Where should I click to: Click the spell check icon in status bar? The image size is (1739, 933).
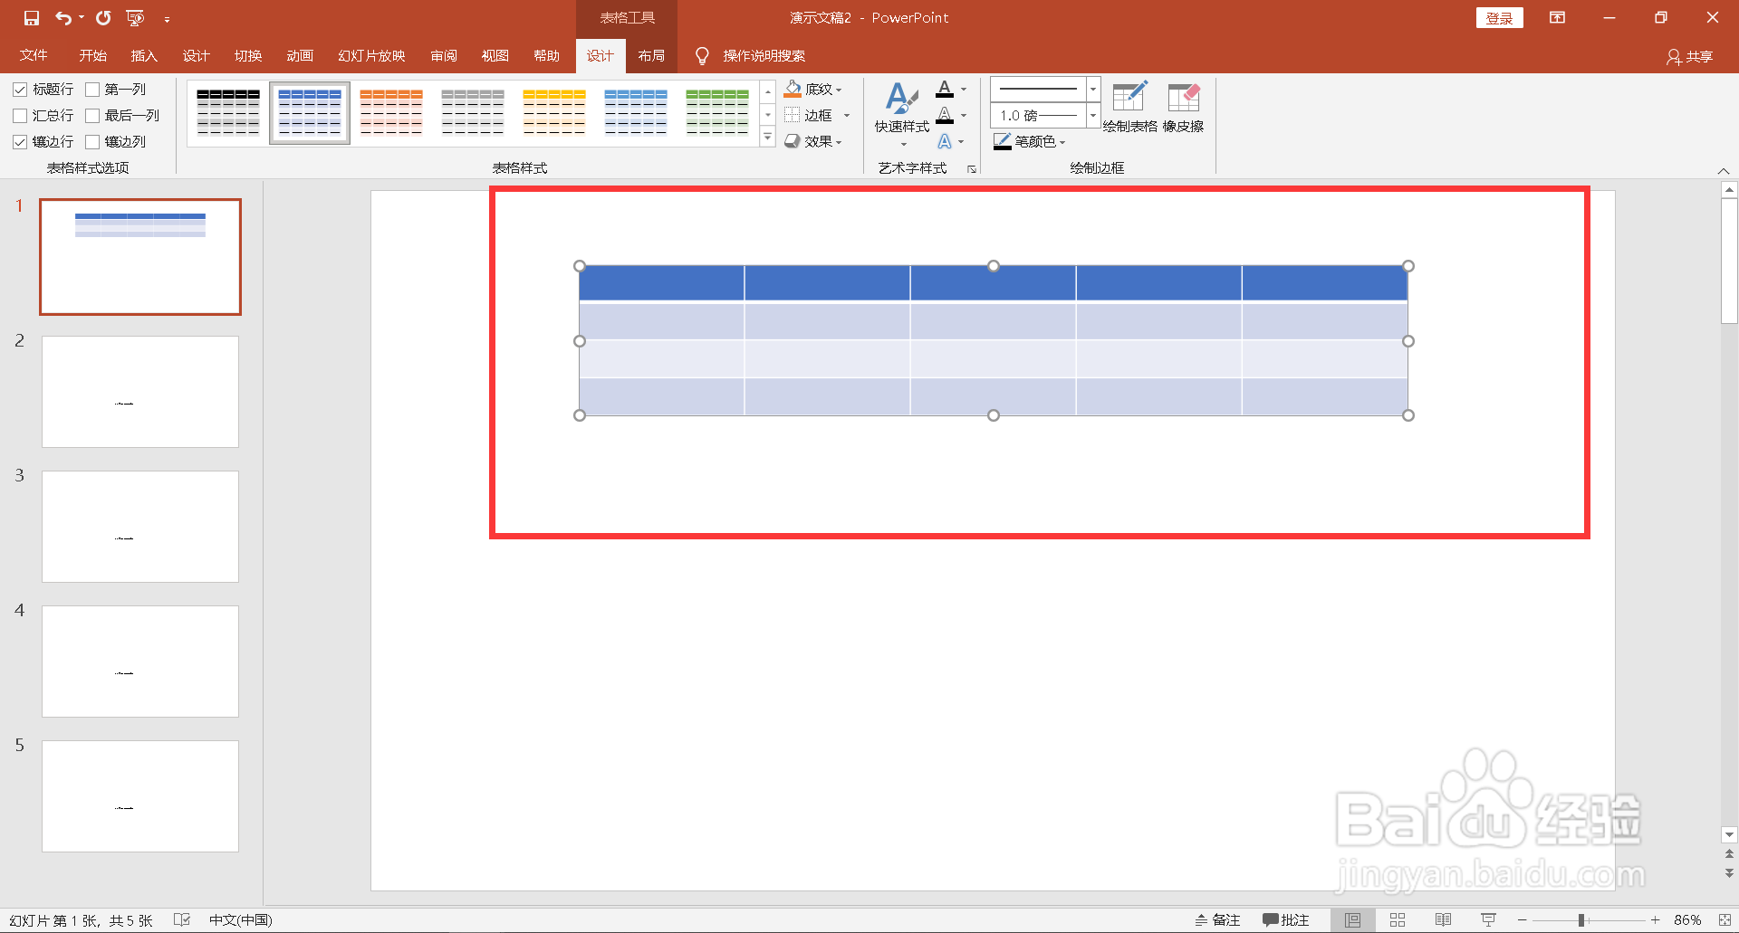(x=182, y=920)
